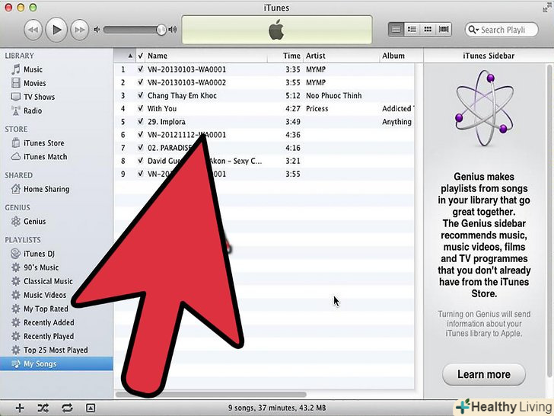Switch to song list view
Viewport: 554px width, 416px height.
[x=396, y=30]
